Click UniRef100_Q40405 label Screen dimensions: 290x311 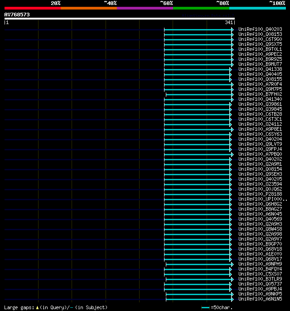pyautogui.click(x=260, y=74)
